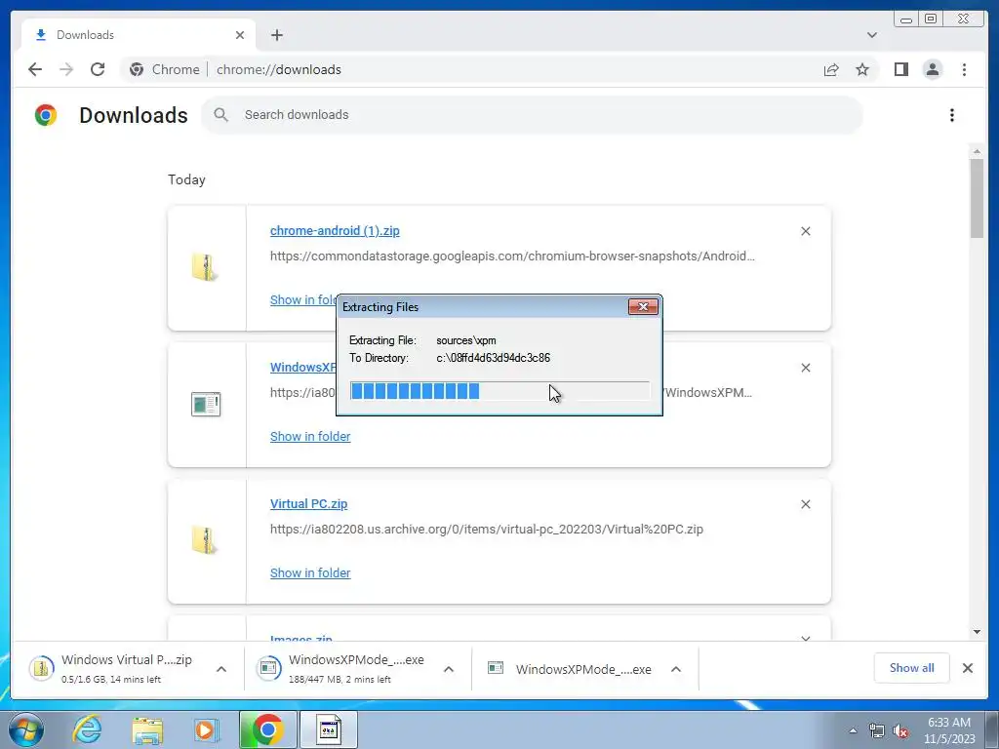Image resolution: width=999 pixels, height=749 pixels.
Task: Open the tab search chevron
Action: tap(871, 35)
